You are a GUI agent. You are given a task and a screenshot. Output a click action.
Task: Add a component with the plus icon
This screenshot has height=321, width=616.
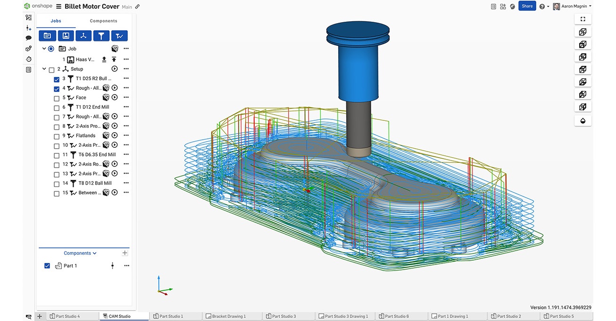[x=125, y=253]
